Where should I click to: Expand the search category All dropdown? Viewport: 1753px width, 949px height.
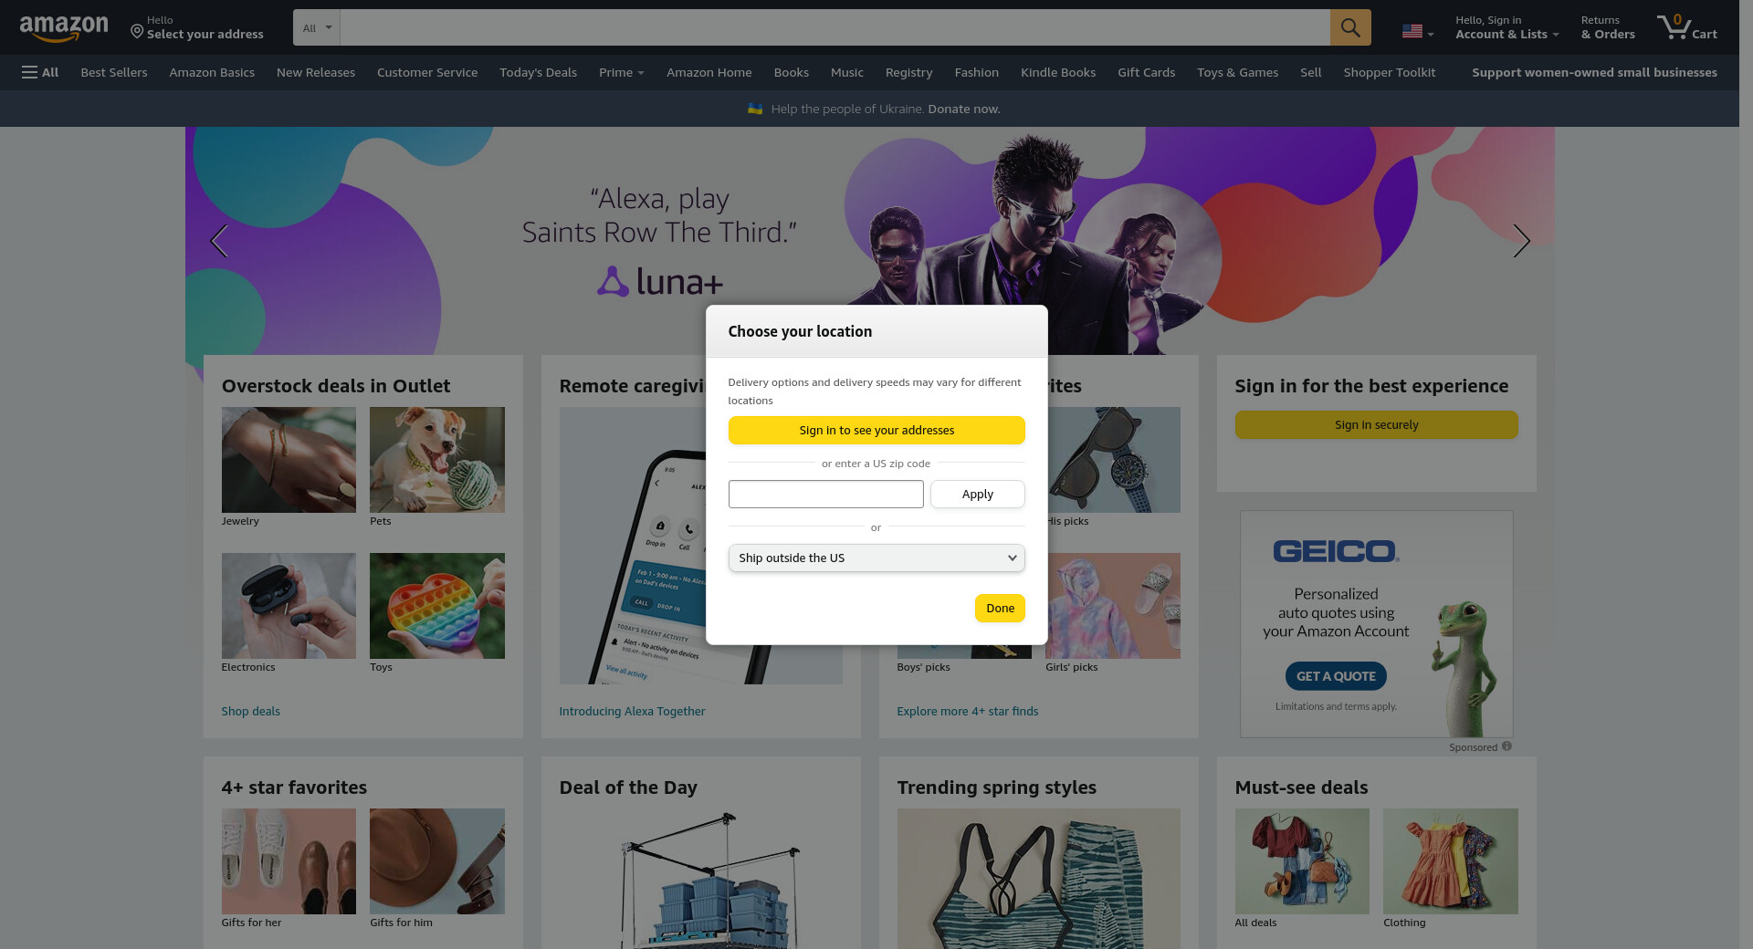click(x=316, y=27)
